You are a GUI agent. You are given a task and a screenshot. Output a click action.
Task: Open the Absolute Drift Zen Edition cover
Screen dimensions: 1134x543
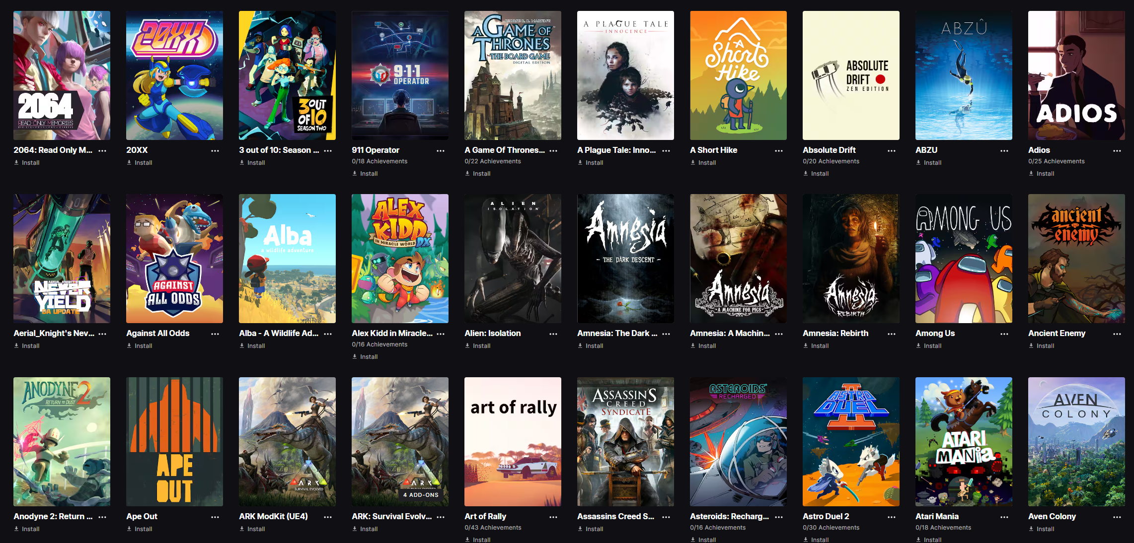[851, 75]
